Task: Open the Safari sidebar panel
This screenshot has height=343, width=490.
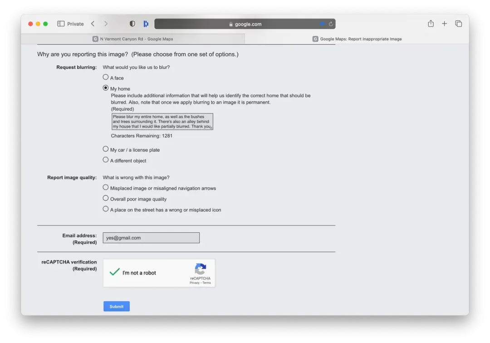Action: coord(61,24)
